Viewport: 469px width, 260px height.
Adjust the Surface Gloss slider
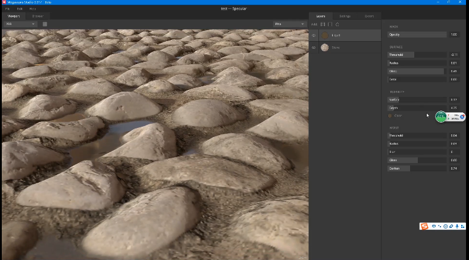point(417,71)
